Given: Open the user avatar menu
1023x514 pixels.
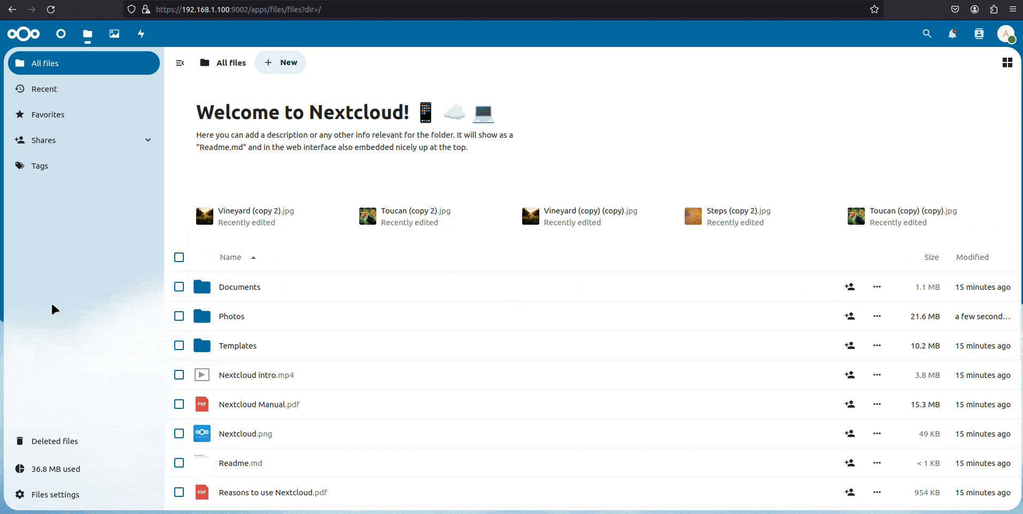Looking at the screenshot, I should 1006,34.
